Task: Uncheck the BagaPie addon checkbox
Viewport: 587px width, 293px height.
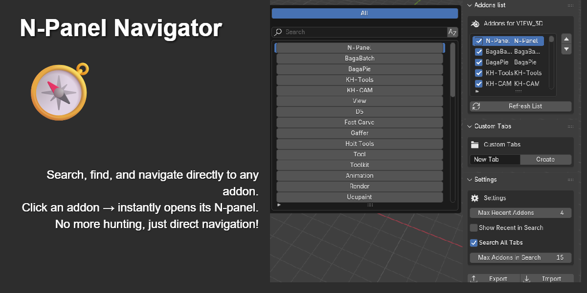Action: tap(479, 63)
